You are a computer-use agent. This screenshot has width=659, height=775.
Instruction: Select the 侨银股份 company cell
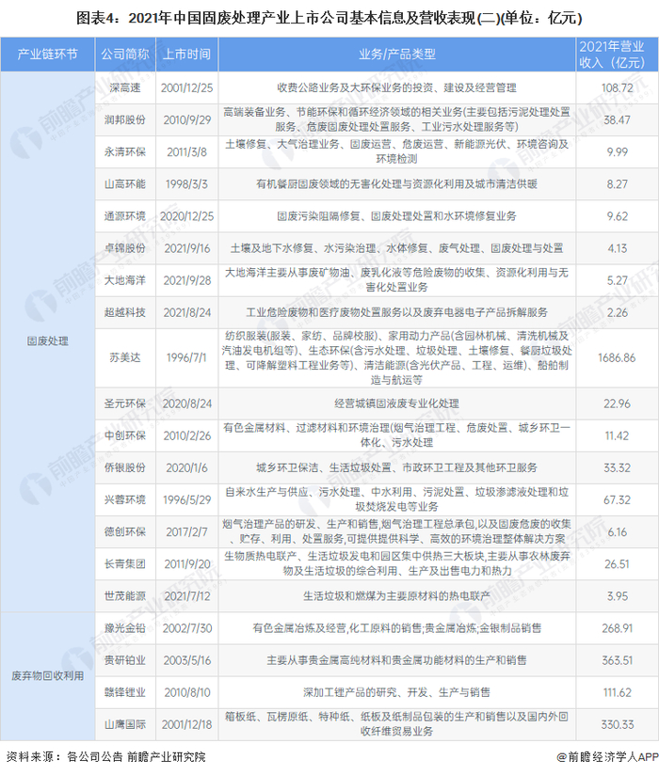(x=125, y=467)
